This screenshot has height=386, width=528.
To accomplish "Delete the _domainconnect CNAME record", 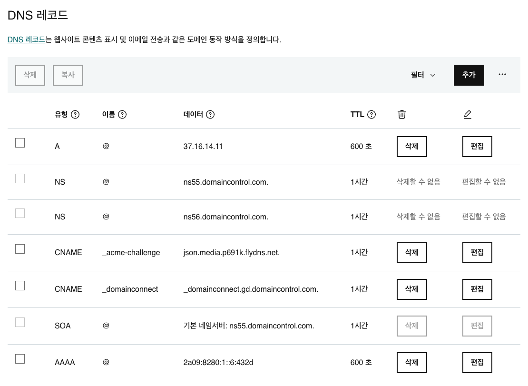I will [x=411, y=289].
